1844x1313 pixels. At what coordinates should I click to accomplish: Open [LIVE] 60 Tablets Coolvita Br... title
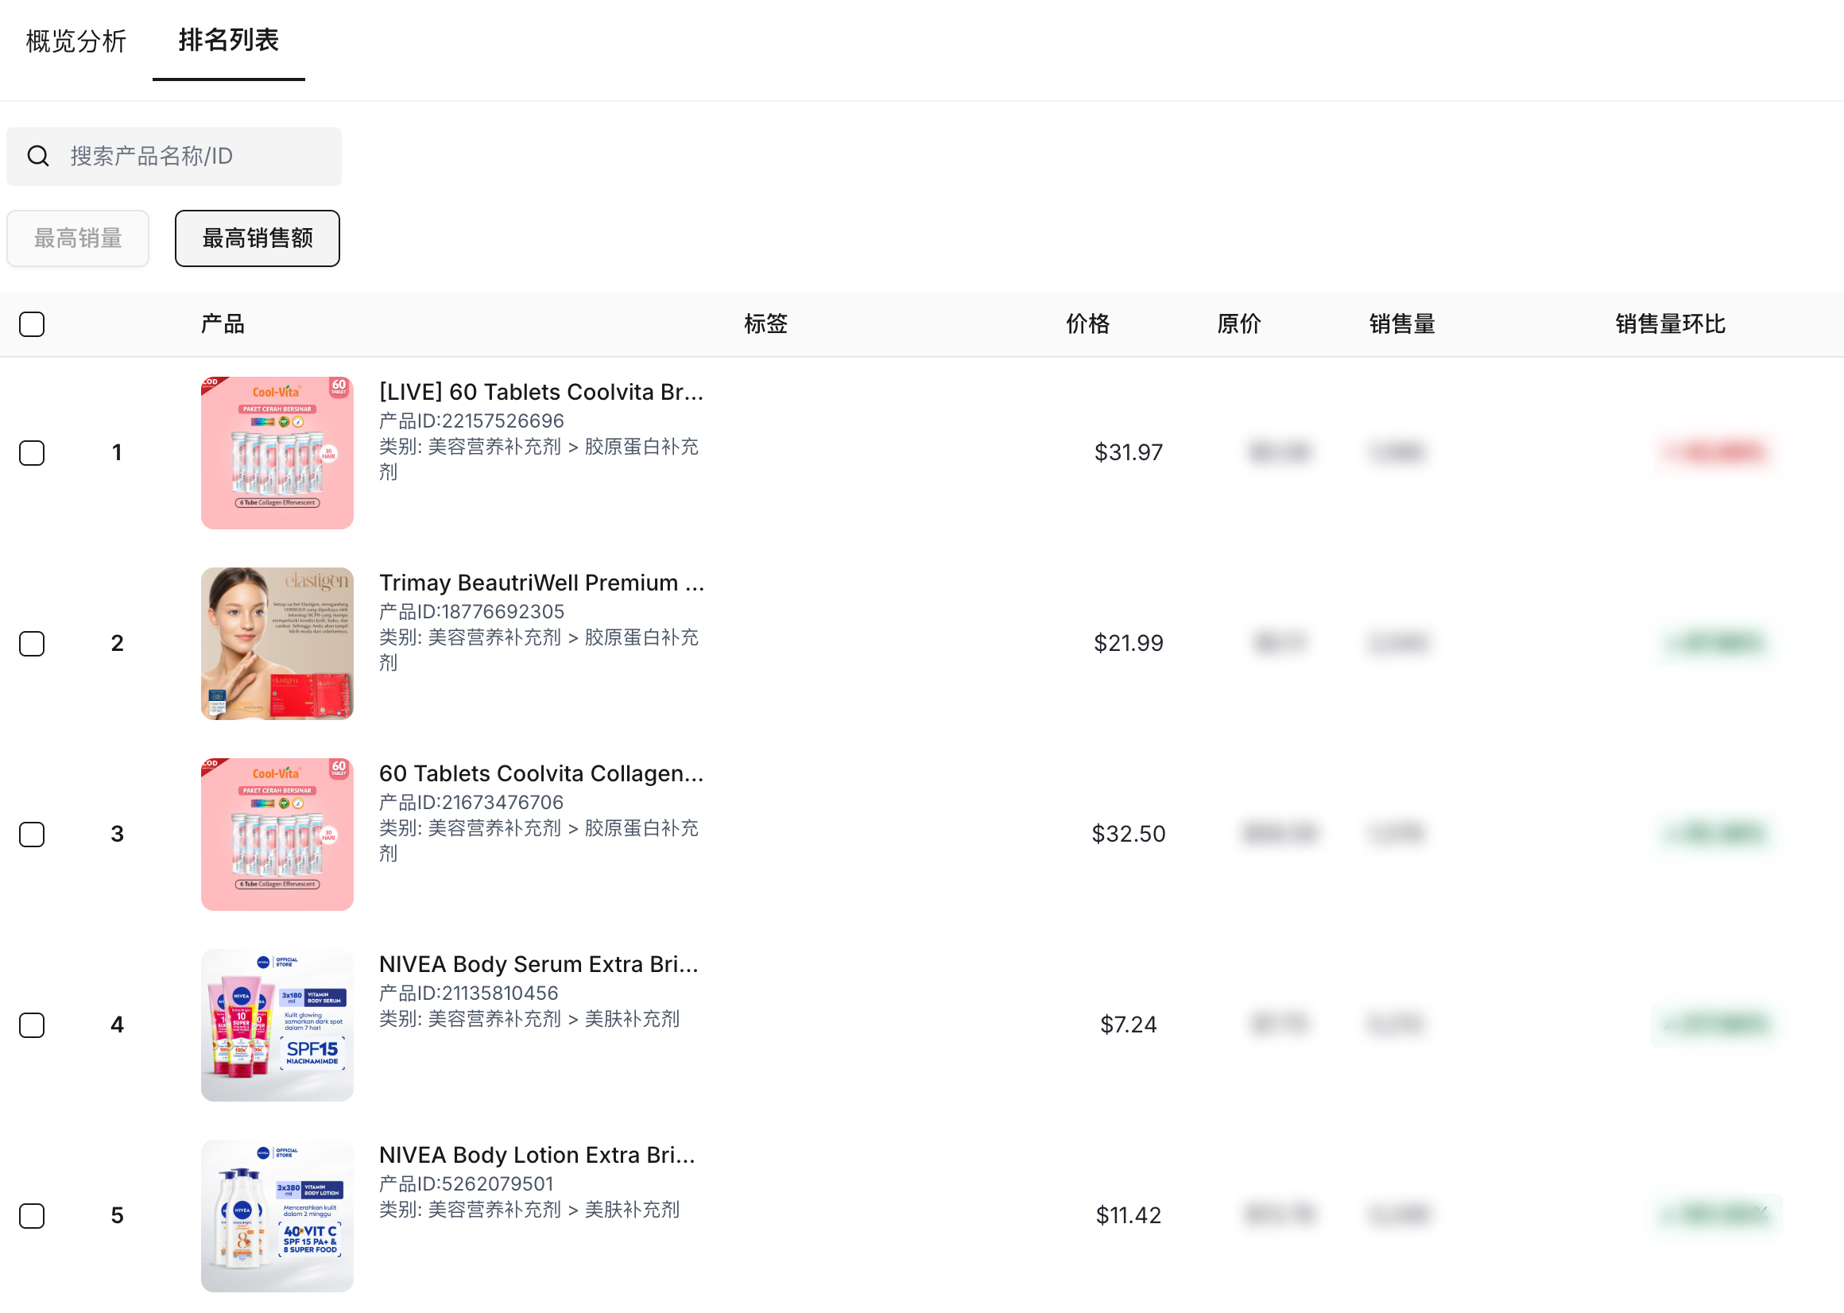541,392
